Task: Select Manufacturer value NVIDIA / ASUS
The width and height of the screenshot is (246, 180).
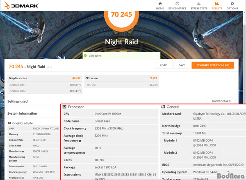Action: pos(40,151)
